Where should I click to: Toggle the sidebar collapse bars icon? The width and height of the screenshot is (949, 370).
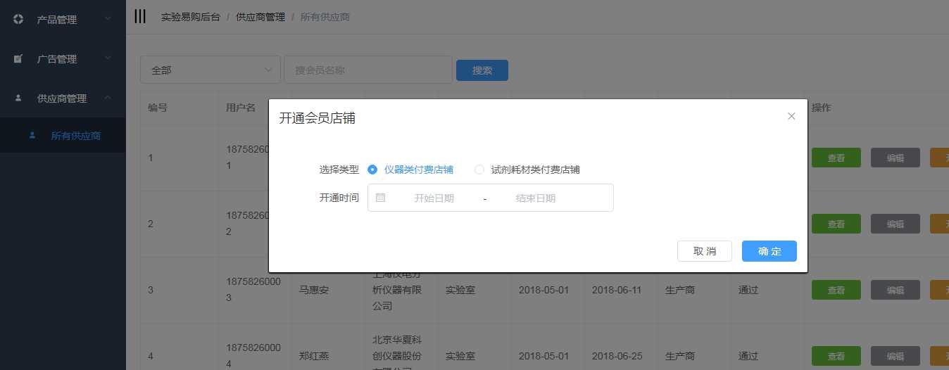pyautogui.click(x=140, y=16)
